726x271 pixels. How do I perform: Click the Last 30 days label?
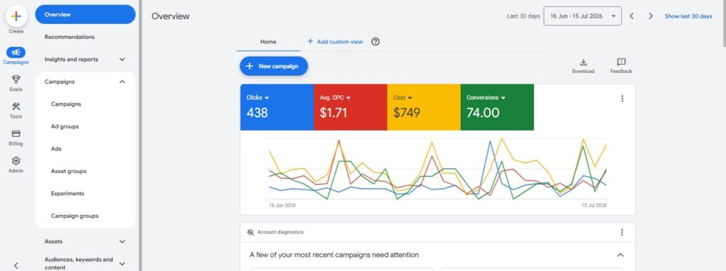click(523, 16)
